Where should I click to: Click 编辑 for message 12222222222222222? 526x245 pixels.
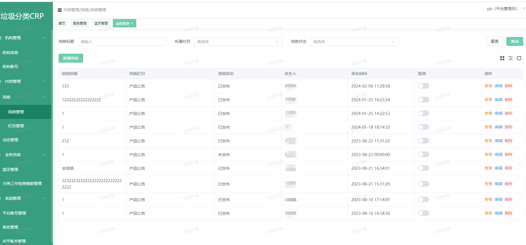pyautogui.click(x=498, y=100)
